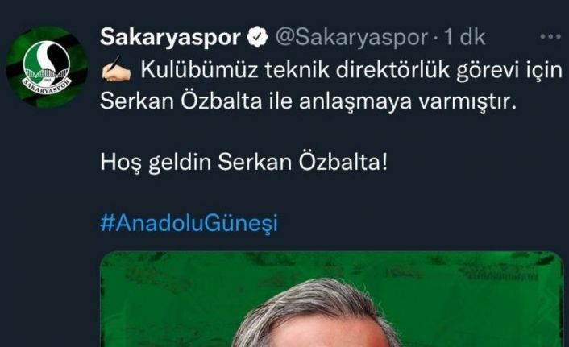Open the #AnadoluGüneşi hashtag
Image resolution: width=569 pixels, height=347 pixels.
(x=189, y=223)
